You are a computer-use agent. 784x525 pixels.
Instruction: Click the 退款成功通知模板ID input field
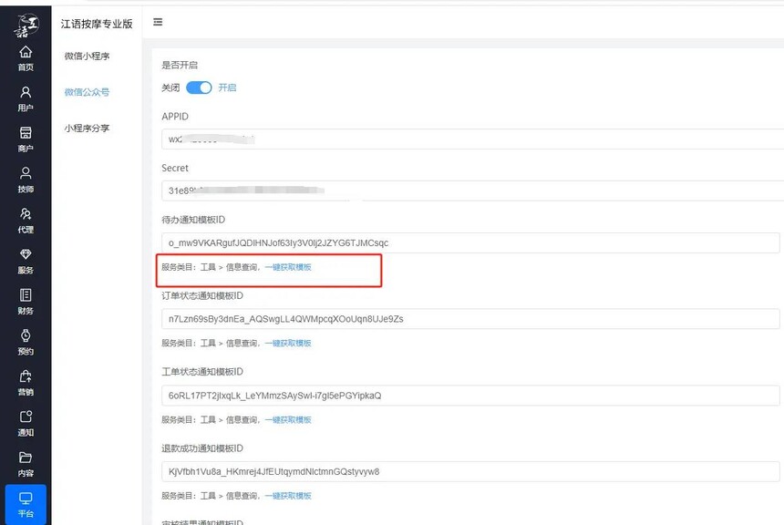pos(469,471)
